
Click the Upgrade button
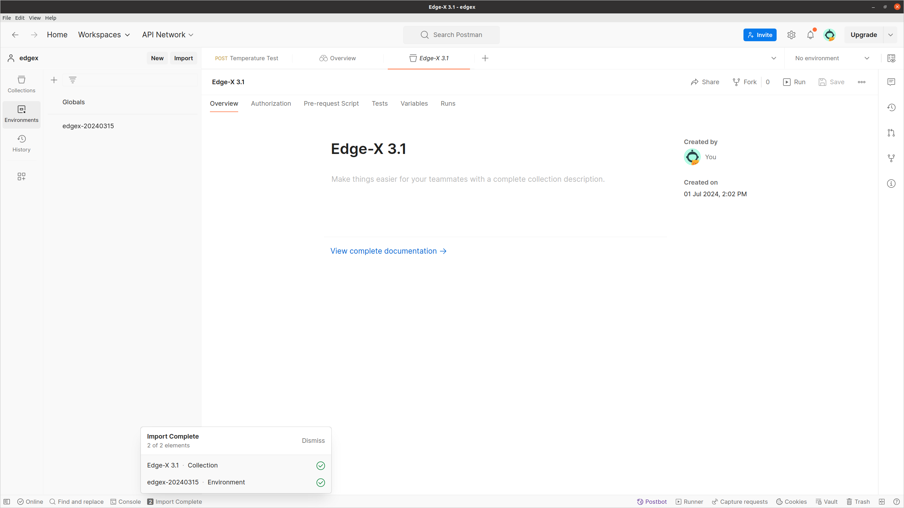click(863, 35)
